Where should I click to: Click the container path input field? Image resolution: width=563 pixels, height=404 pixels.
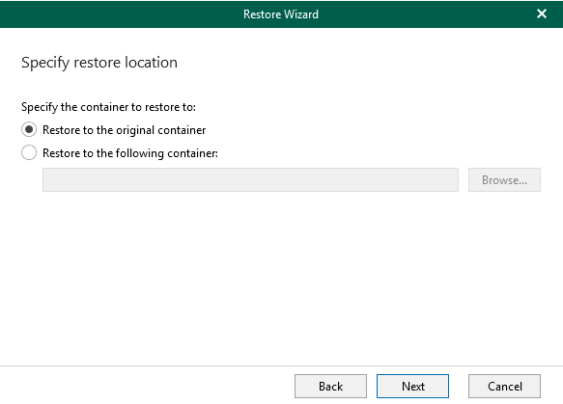pyautogui.click(x=250, y=179)
